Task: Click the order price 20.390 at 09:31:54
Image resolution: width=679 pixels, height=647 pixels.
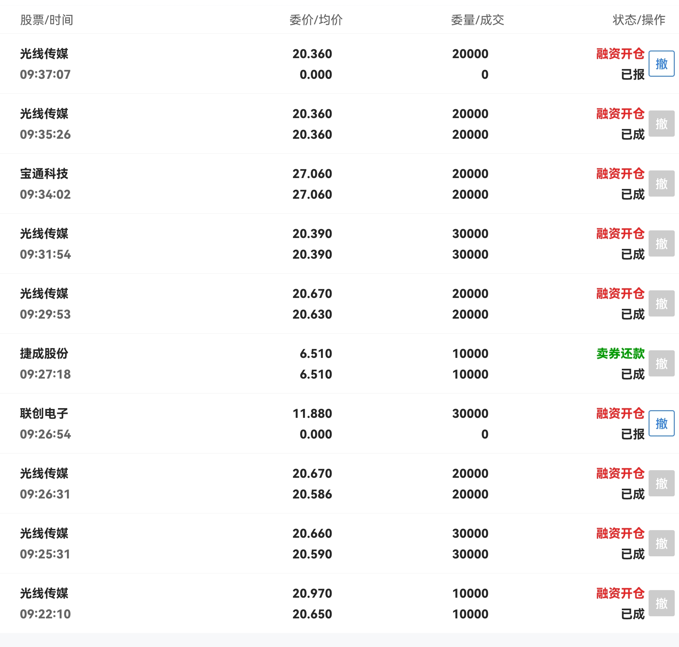Action: [x=312, y=234]
